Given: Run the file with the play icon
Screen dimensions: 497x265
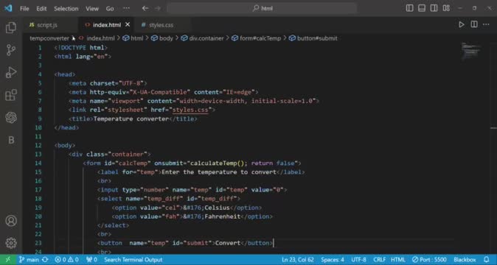Looking at the screenshot, I should 462,25.
